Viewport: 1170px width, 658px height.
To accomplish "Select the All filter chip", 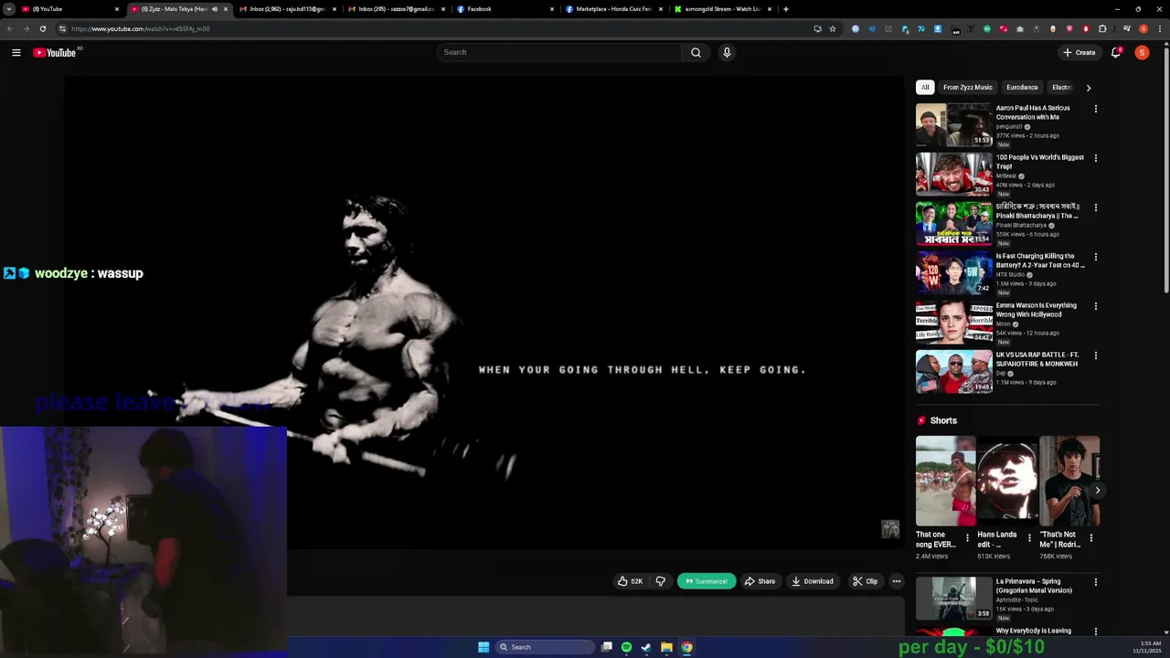I will pos(925,88).
